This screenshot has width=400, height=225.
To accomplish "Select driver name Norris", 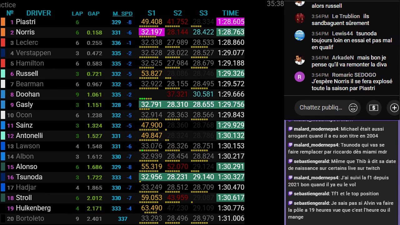I will coord(25,32).
